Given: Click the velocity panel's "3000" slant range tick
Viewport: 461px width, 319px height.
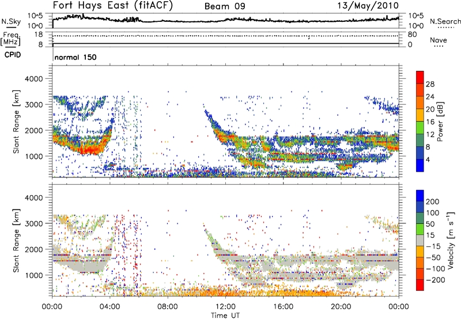Looking at the screenshot, I should (33, 223).
